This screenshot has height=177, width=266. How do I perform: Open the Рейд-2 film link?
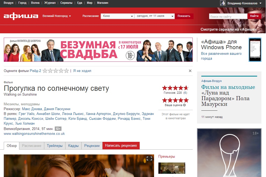[x=35, y=71]
